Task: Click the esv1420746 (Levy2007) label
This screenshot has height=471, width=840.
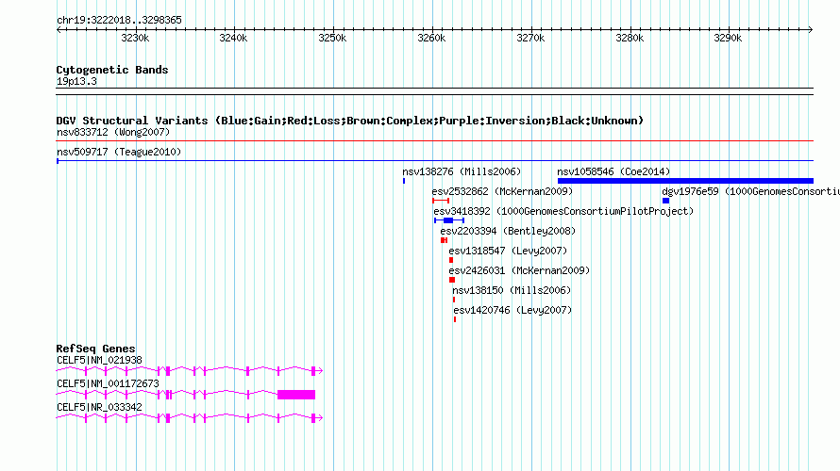Action: tap(512, 310)
